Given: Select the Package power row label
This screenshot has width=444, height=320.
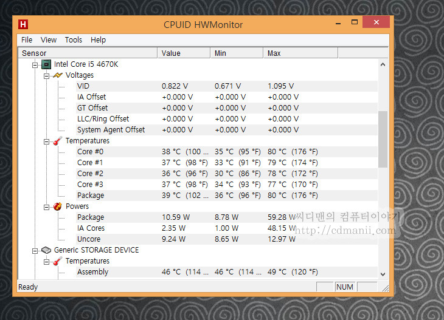Looking at the screenshot, I should click(91, 217).
